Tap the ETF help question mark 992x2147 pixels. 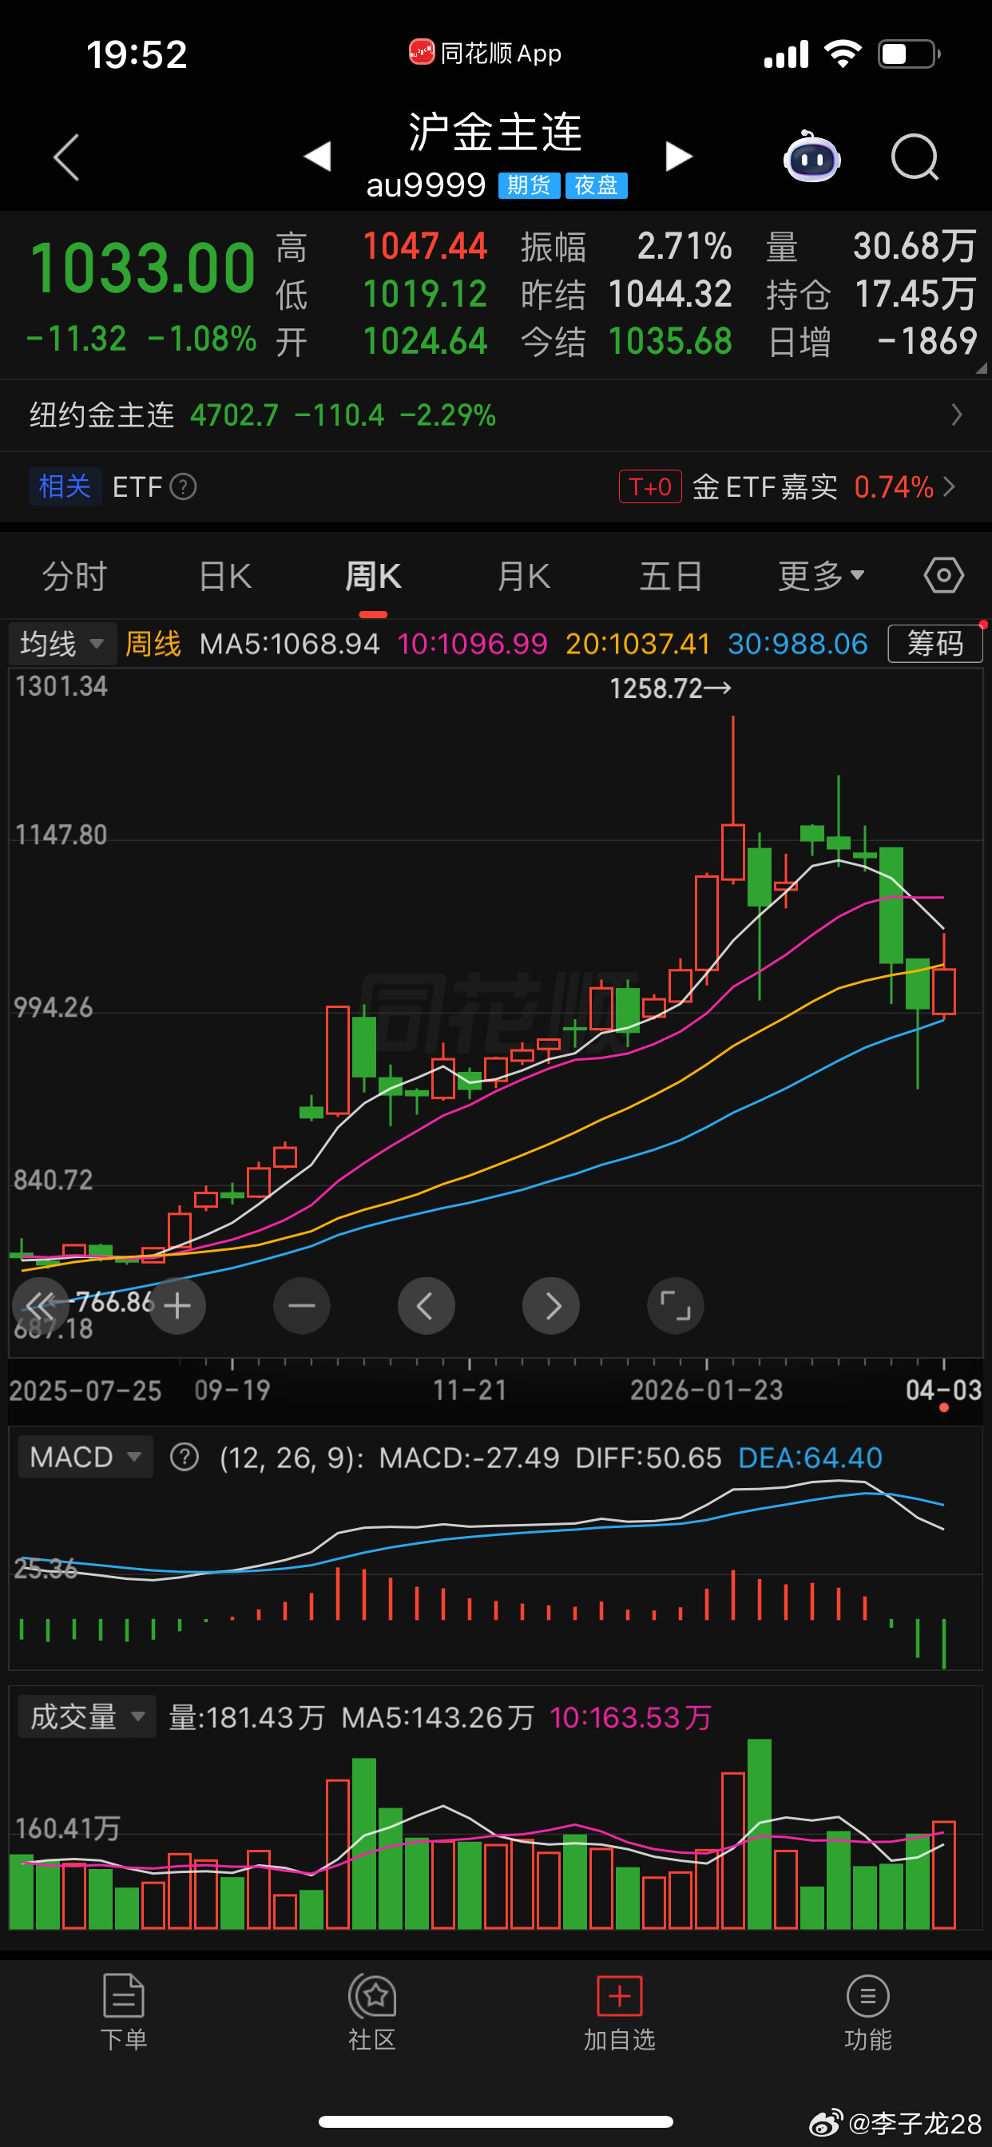click(x=184, y=486)
